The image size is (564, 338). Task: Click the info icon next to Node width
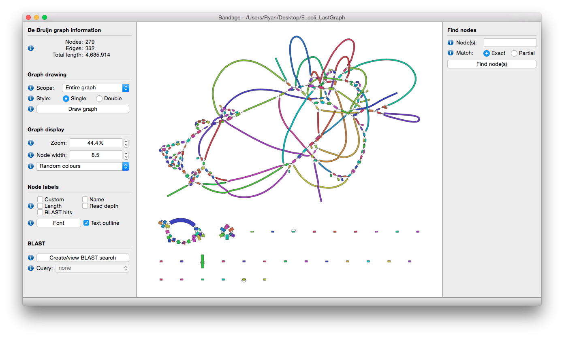(31, 155)
